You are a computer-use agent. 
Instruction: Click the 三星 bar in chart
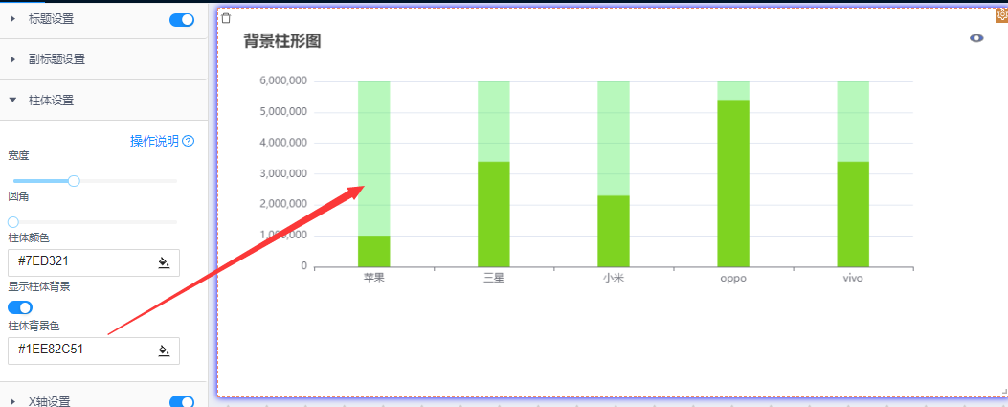[x=494, y=215]
